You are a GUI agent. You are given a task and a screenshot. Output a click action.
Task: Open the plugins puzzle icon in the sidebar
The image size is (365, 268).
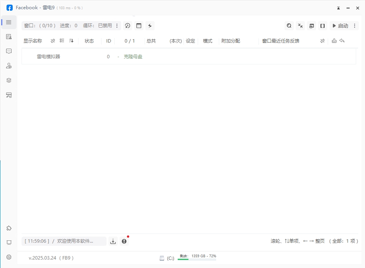point(8,228)
